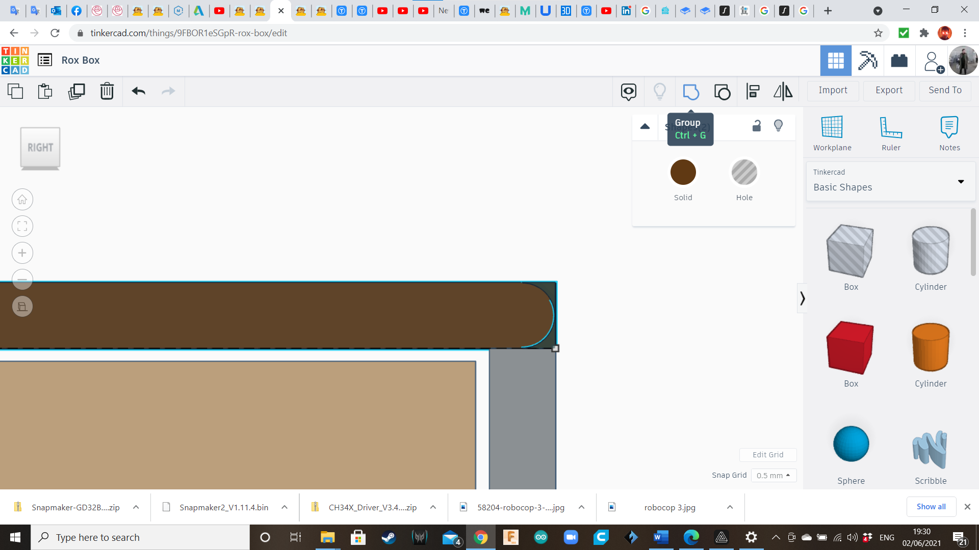979x550 pixels.
Task: Switch to the Hole shape option
Action: (x=744, y=173)
